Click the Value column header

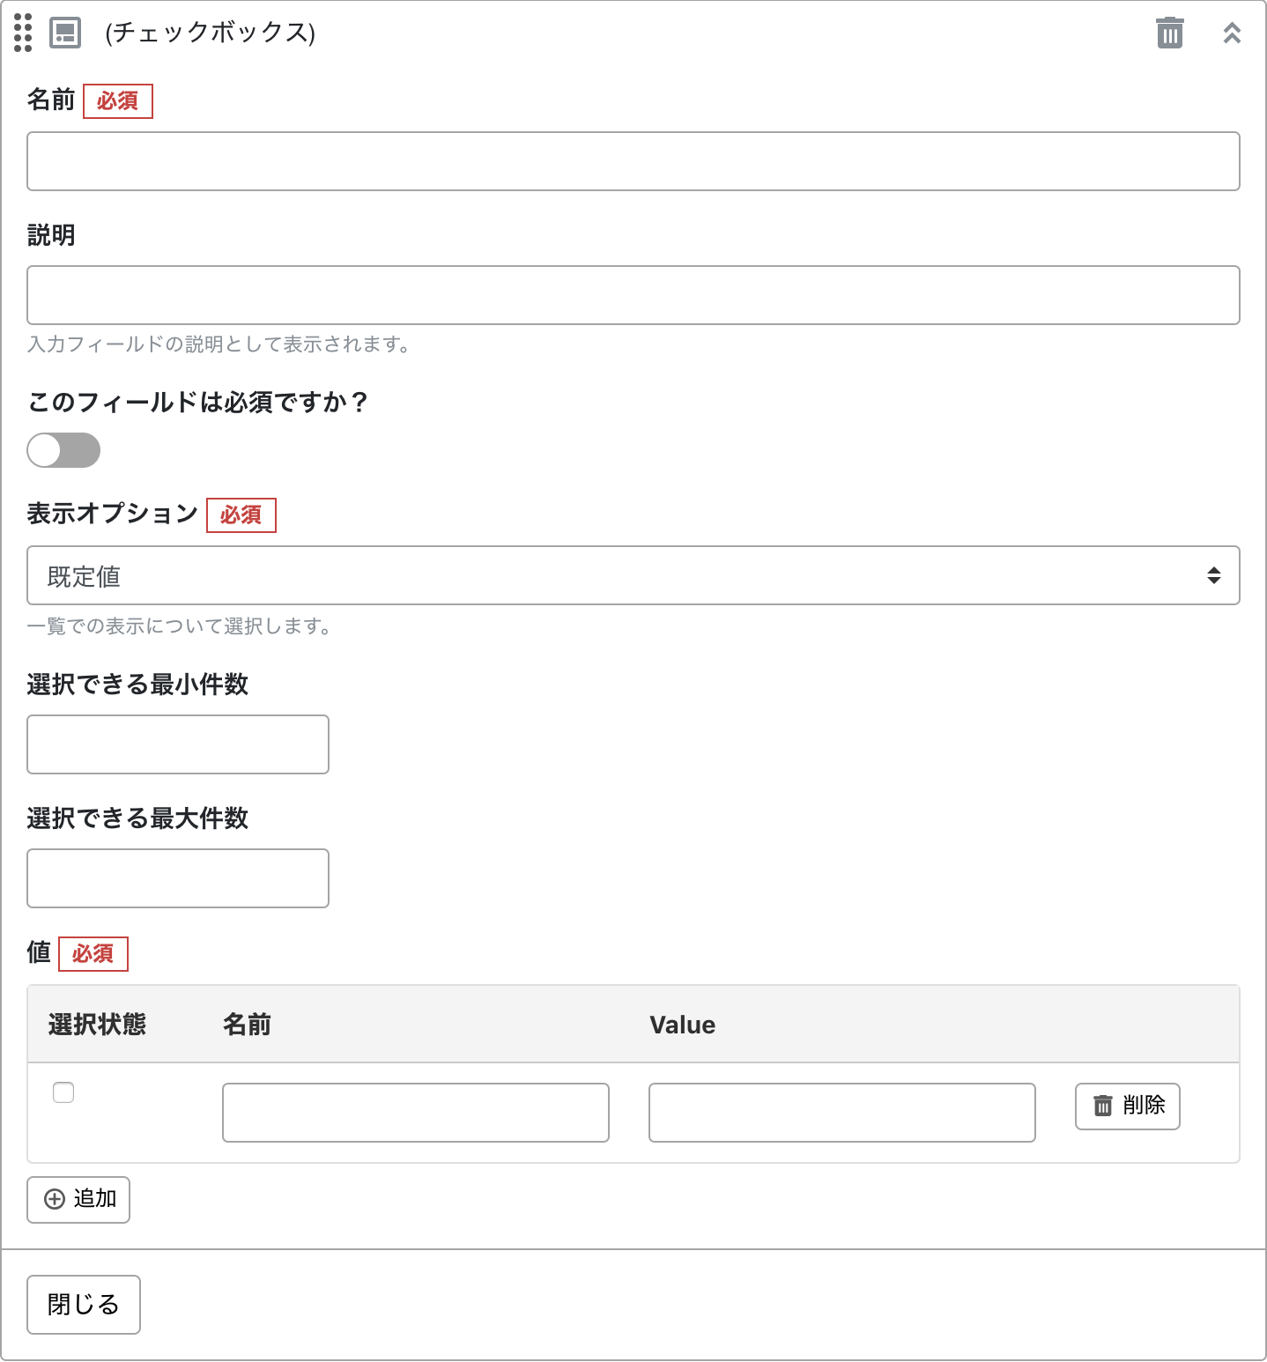[682, 1025]
